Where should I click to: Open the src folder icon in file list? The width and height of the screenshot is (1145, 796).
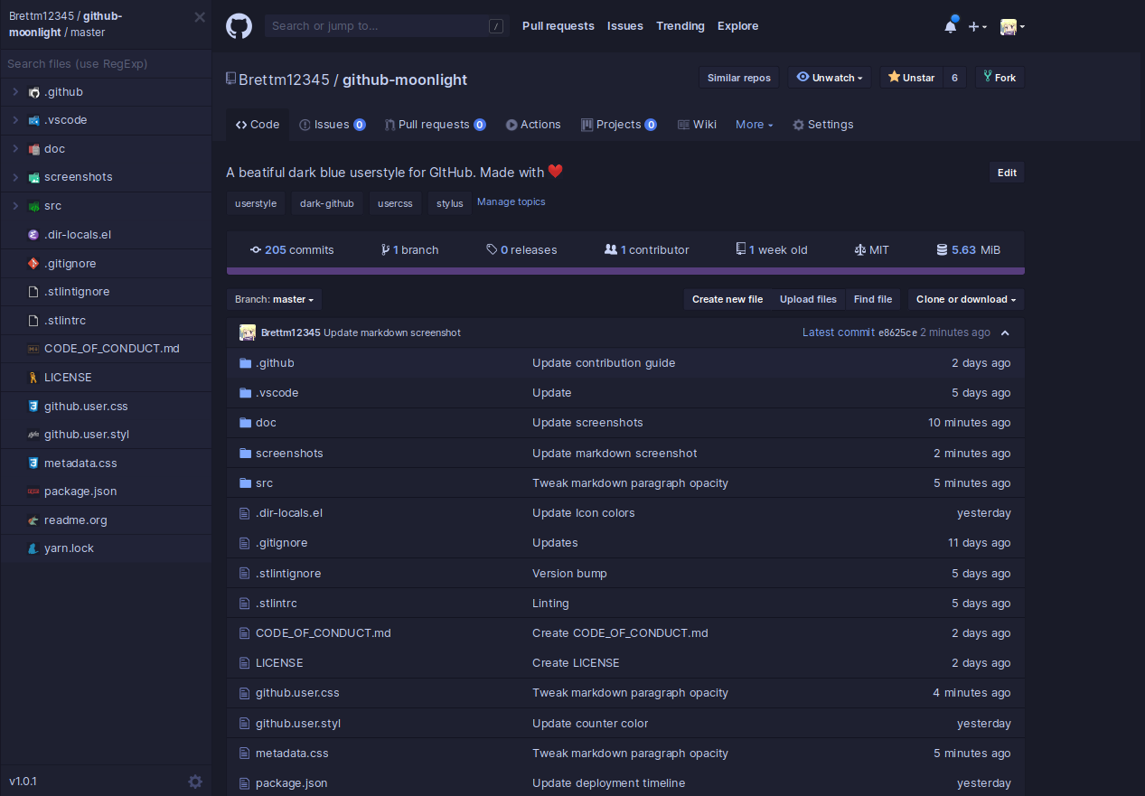pyautogui.click(x=245, y=482)
